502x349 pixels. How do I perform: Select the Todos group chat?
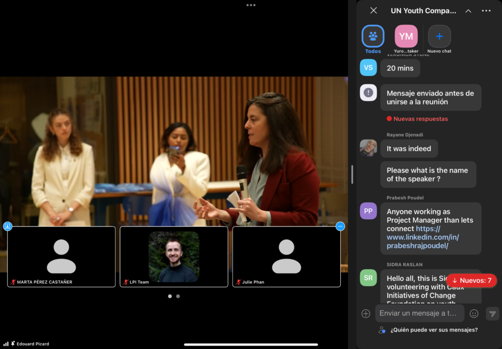tap(373, 37)
